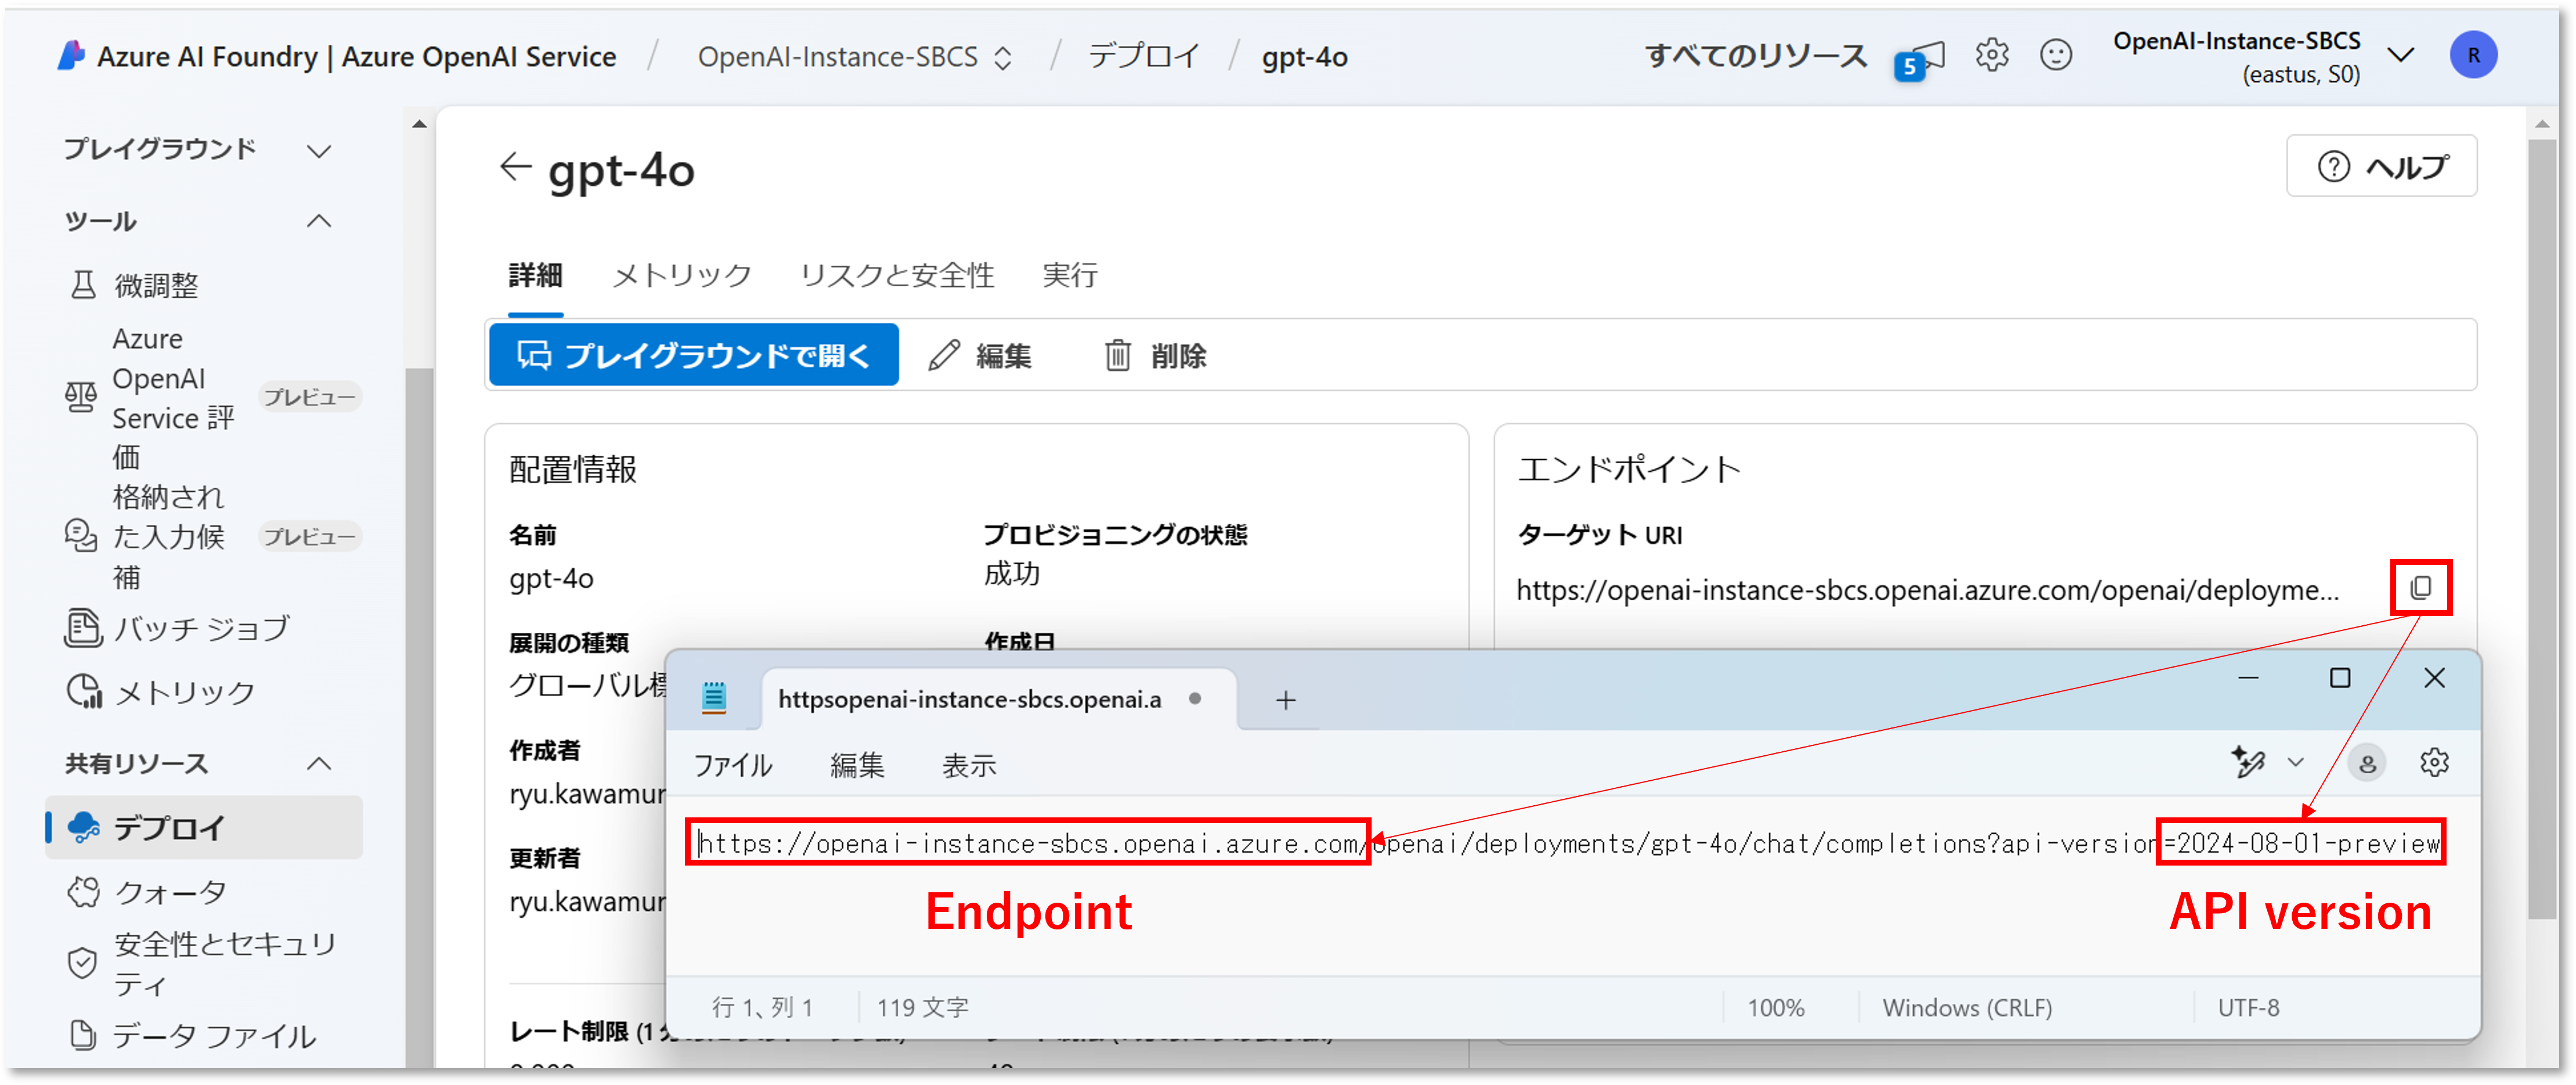Click デプロイ breadcrumb link
Screen dimensions: 2576x1085
click(x=1143, y=56)
